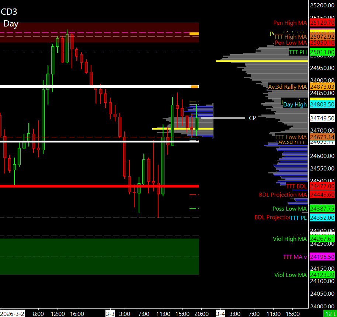337x317 pixels.
Task: Select the orange Av.3d Rally MA 24873.03 tag
Action: (322, 87)
